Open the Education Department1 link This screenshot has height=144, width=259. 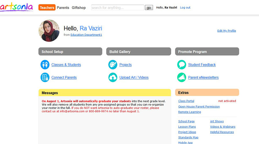[x=86, y=35]
